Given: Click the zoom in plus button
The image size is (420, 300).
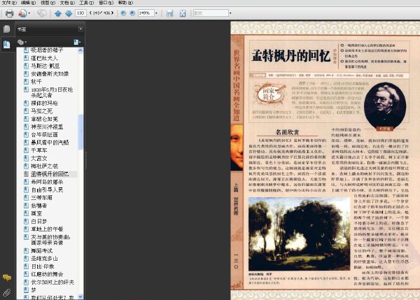Looking at the screenshot, I should click(132, 13).
